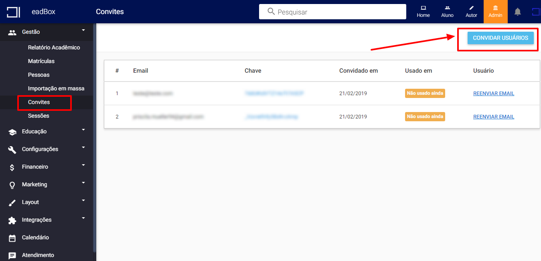Expand the Integrações menu arrow
The width and height of the screenshot is (541, 261).
coord(83,218)
